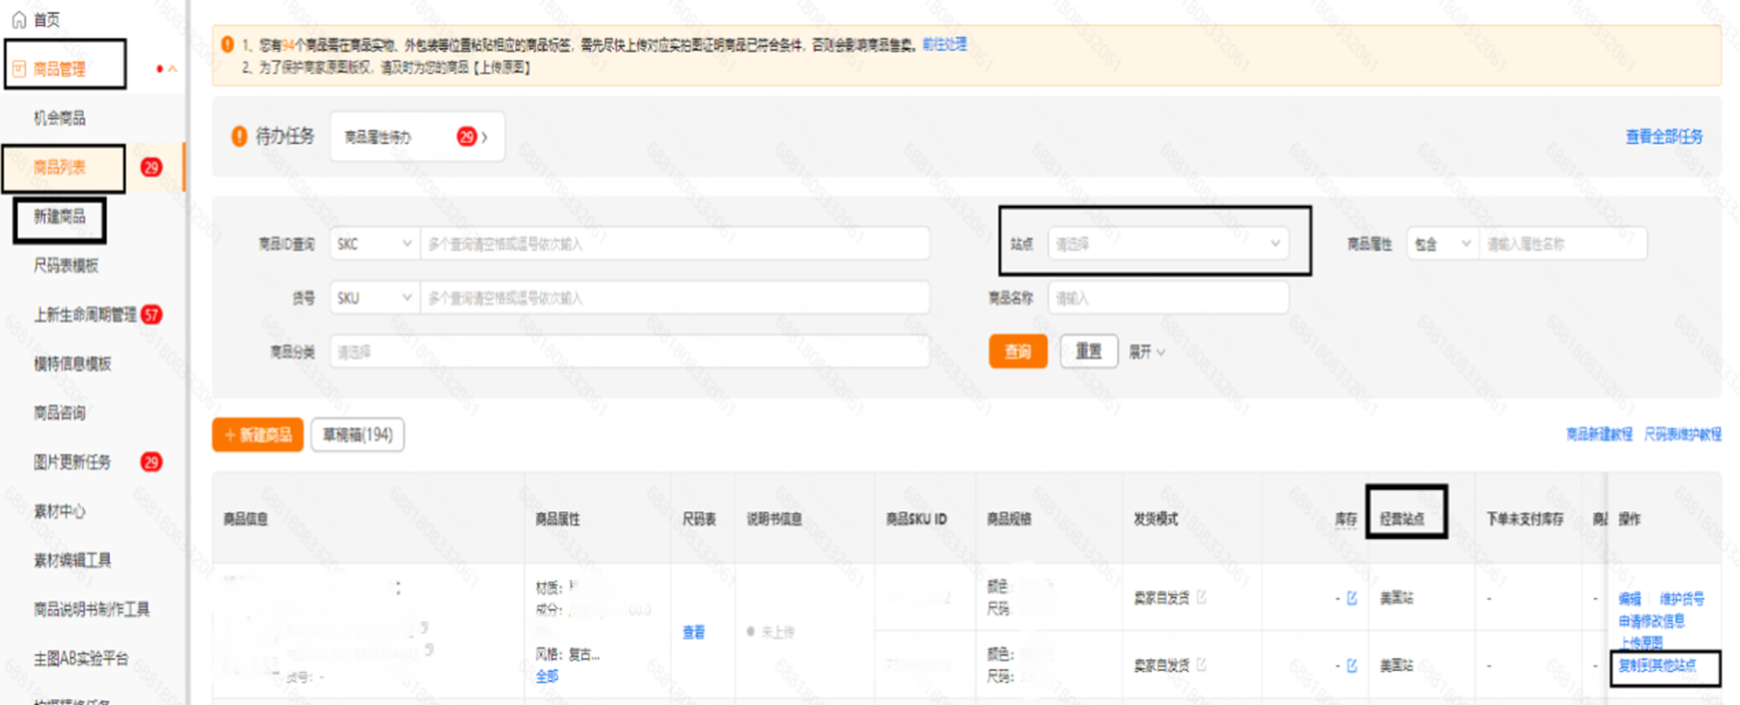Click arrow chevron on 商品属性待办 card
This screenshot has height=705, width=1740.
point(484,137)
